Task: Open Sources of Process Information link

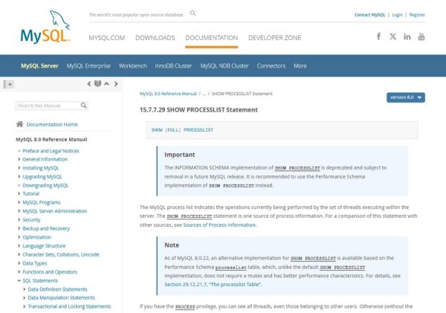Action: (219, 225)
